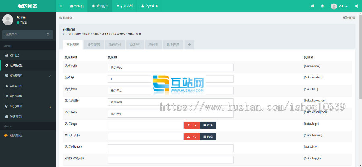The height and width of the screenshot is (167, 362).
Task: Click the plus icon to add config group
Action: click(x=189, y=45)
